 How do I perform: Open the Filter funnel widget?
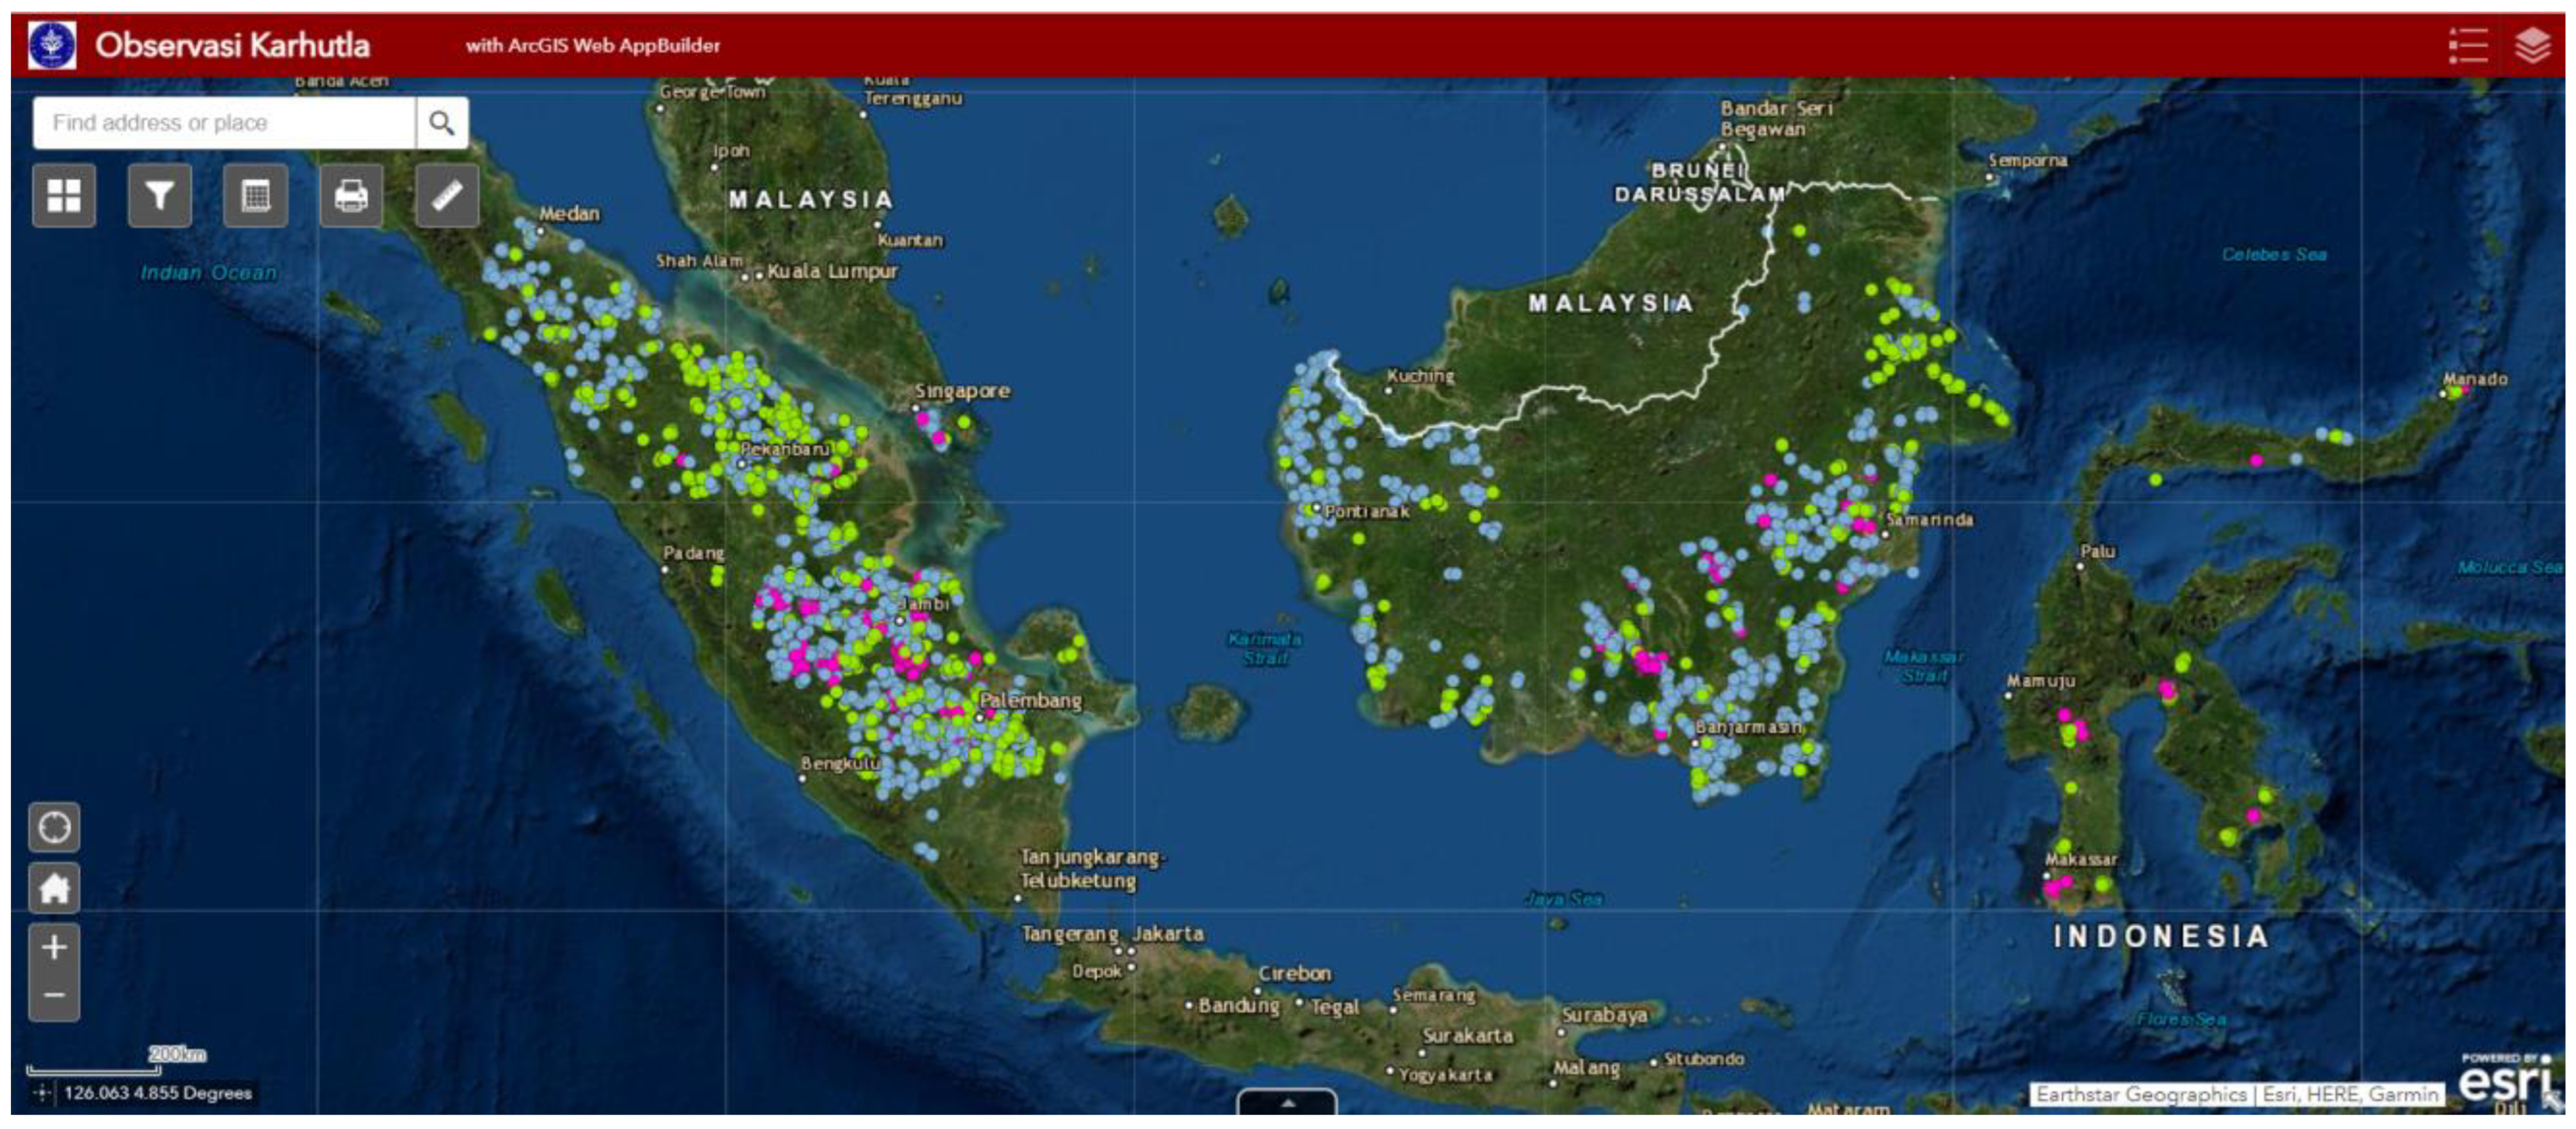[x=160, y=195]
